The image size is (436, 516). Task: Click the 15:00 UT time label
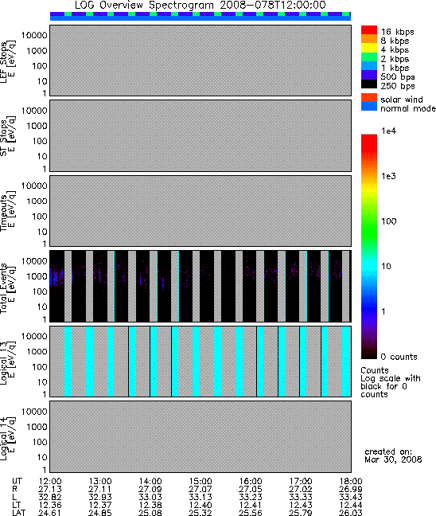(200, 482)
